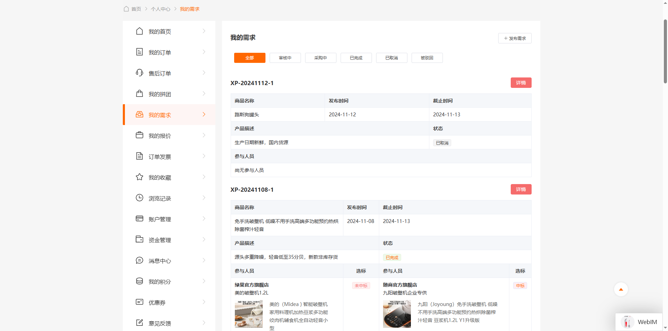Click the 售后订单 headset icon

point(140,73)
